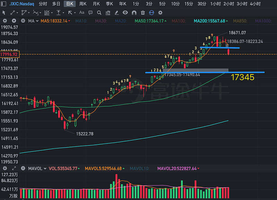Expand the line tool options arrow
The image size is (277, 200).
pos(17,13)
